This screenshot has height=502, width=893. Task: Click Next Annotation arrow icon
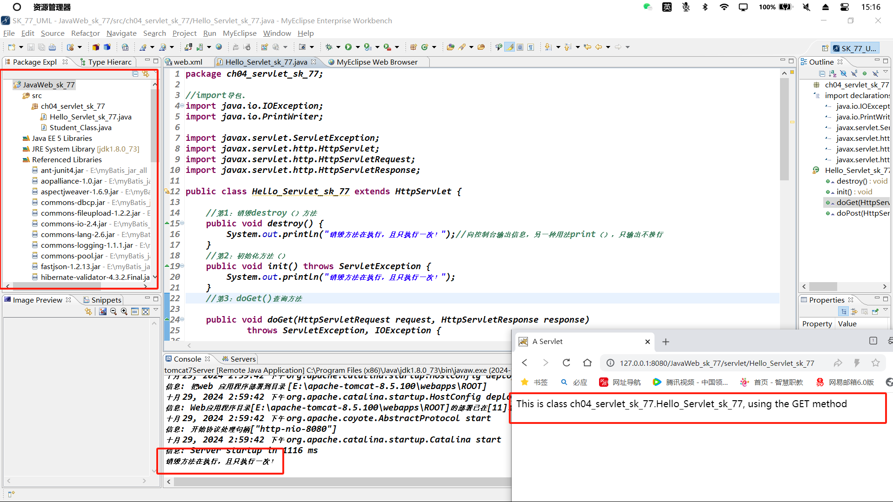coord(548,47)
